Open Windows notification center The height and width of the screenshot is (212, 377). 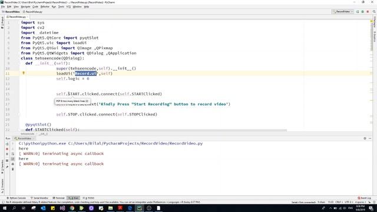point(371,208)
